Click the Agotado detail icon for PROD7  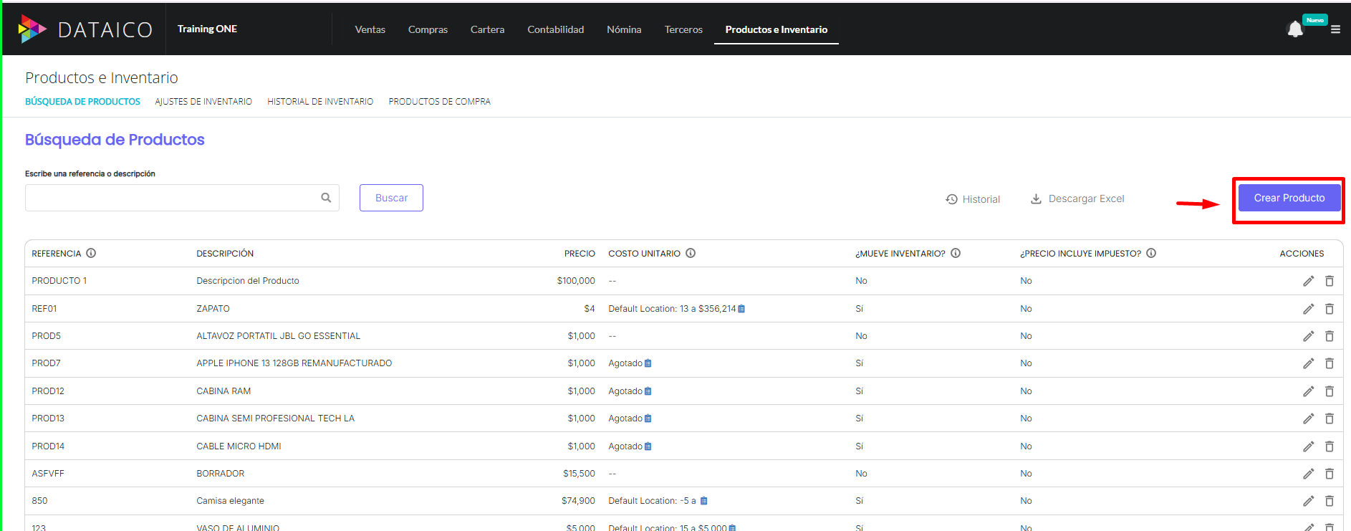(x=648, y=363)
